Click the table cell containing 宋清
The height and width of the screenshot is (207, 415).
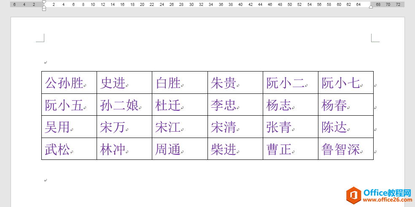pos(235,127)
